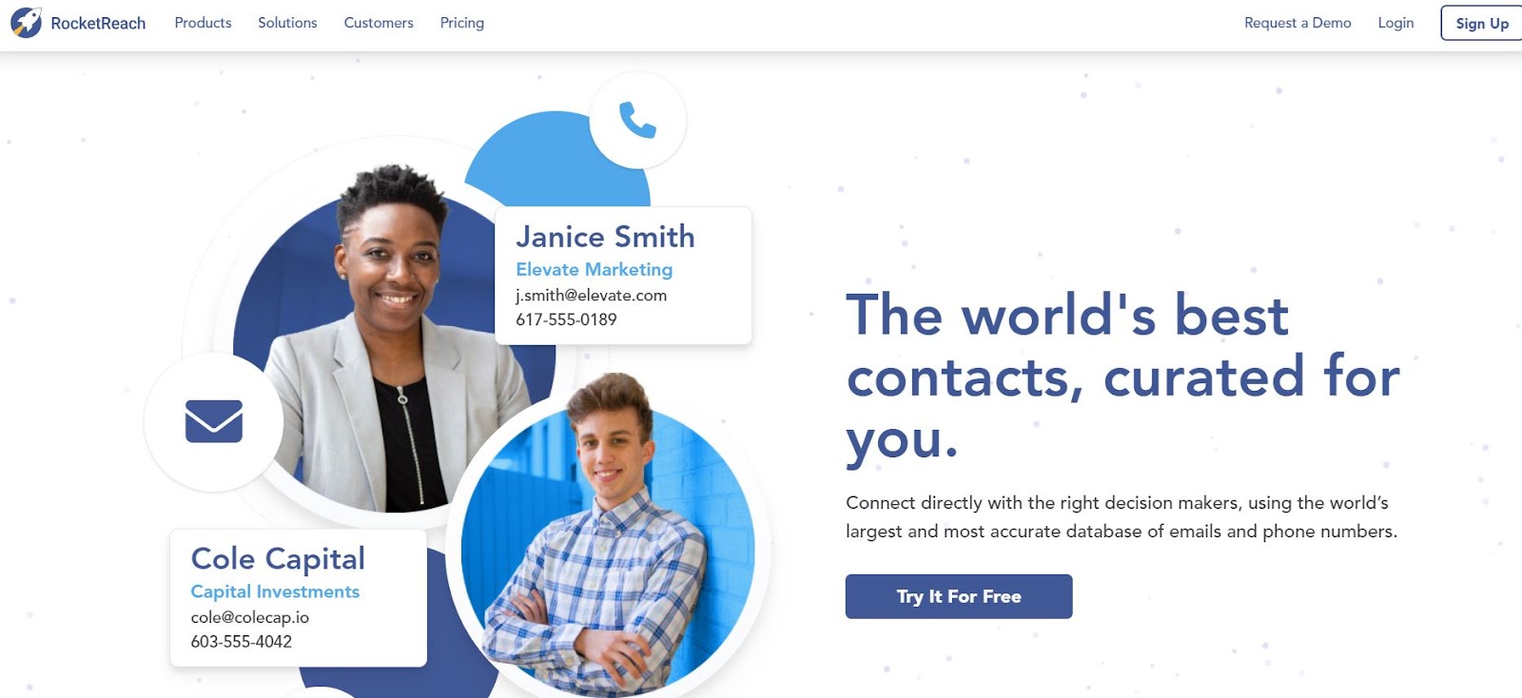This screenshot has height=698, width=1522.
Task: Click the RocketReach rocket logo icon
Action: pyautogui.click(x=26, y=23)
